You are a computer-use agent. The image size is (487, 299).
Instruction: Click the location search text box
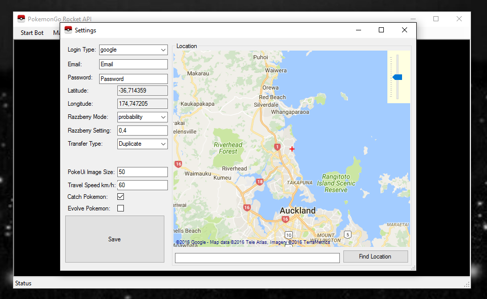(x=257, y=258)
